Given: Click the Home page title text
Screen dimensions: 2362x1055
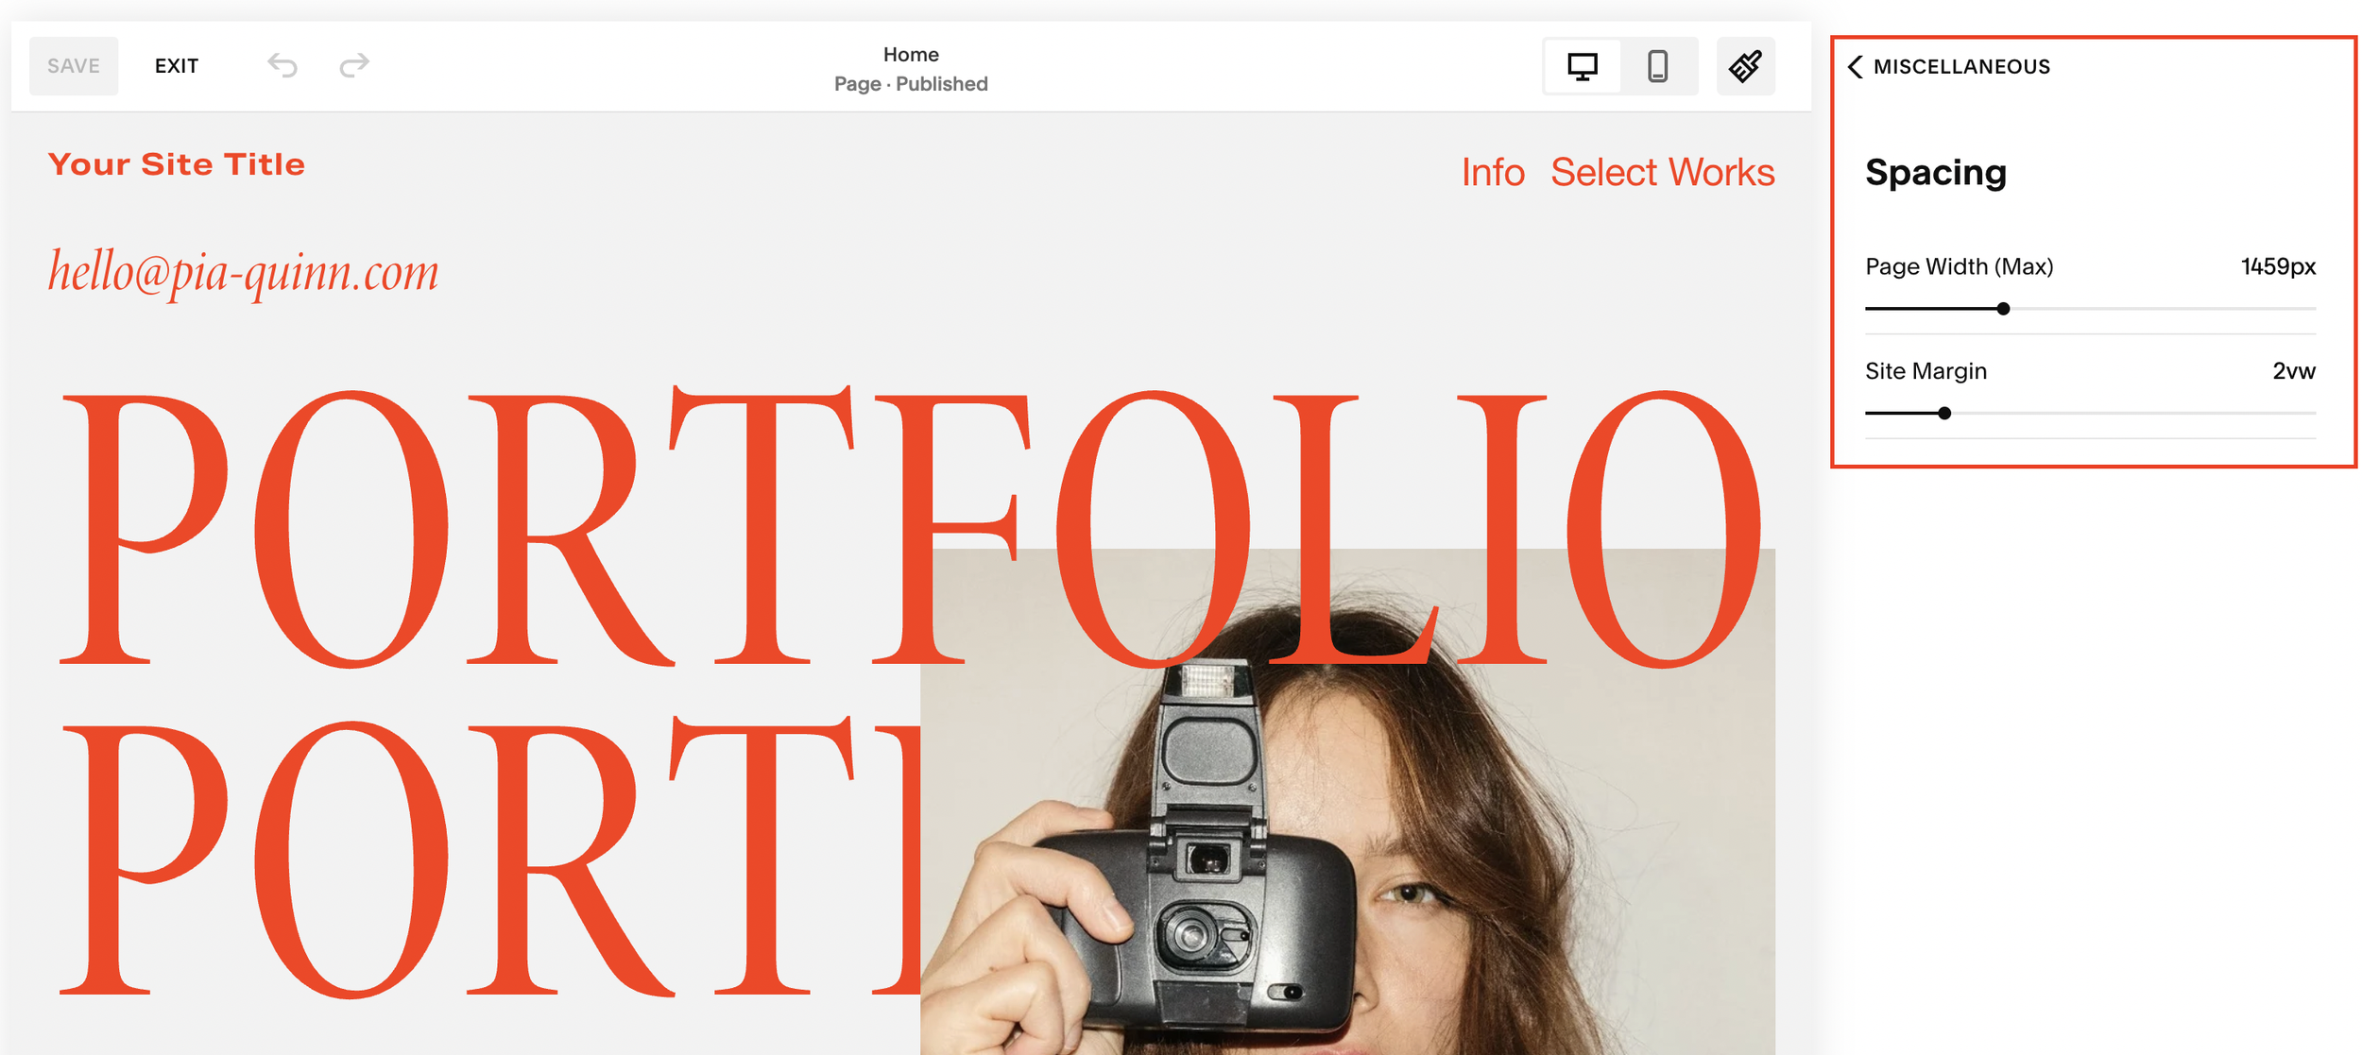Looking at the screenshot, I should [x=911, y=54].
